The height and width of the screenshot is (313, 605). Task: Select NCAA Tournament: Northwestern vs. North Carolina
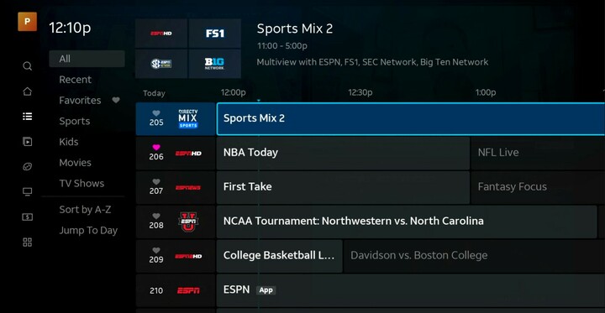point(407,222)
